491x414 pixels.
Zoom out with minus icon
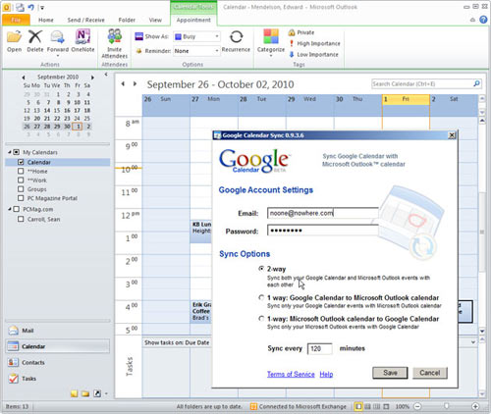pyautogui.click(x=417, y=406)
